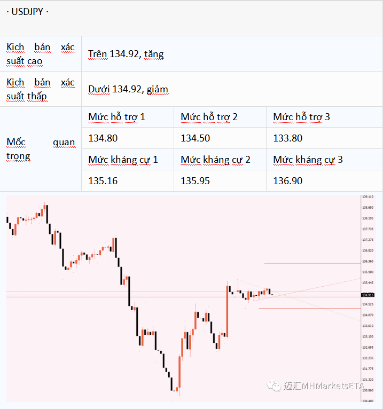Click the 'Mức kháng cự 1' header cell
The image size is (383, 409).
[x=128, y=159]
